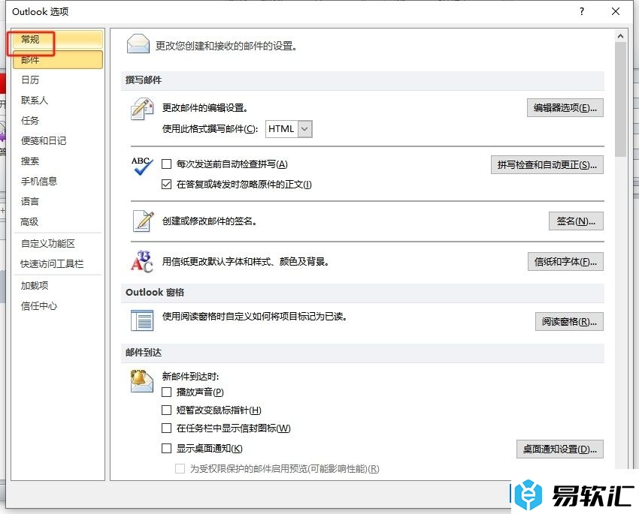Check 在任务栏中显示信封图标 option
The image size is (639, 514).
[x=166, y=428]
